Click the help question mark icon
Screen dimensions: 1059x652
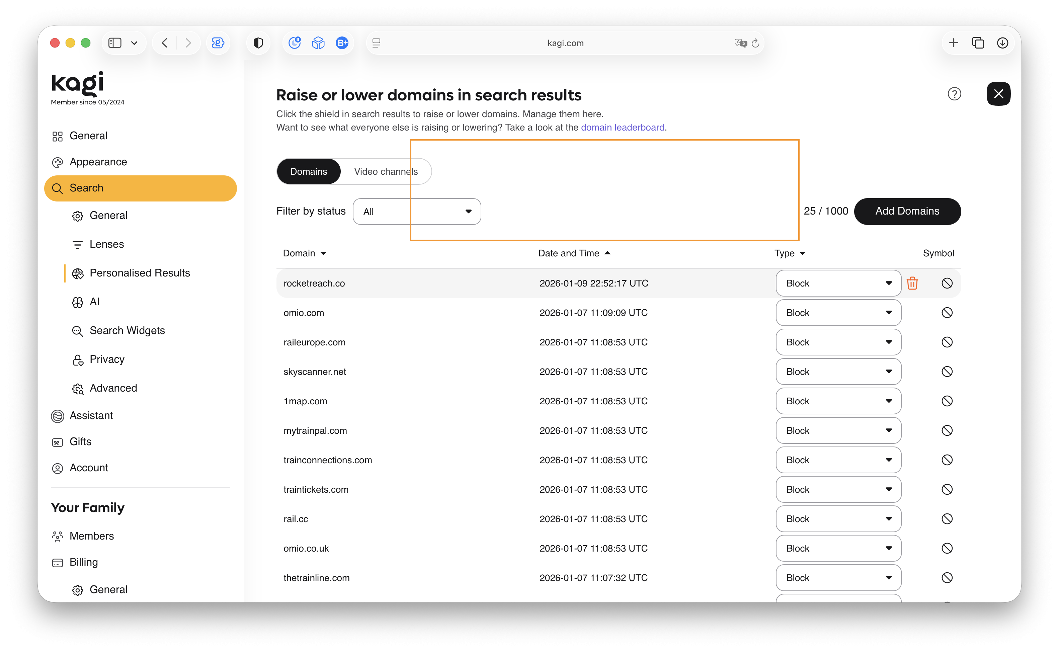point(954,94)
